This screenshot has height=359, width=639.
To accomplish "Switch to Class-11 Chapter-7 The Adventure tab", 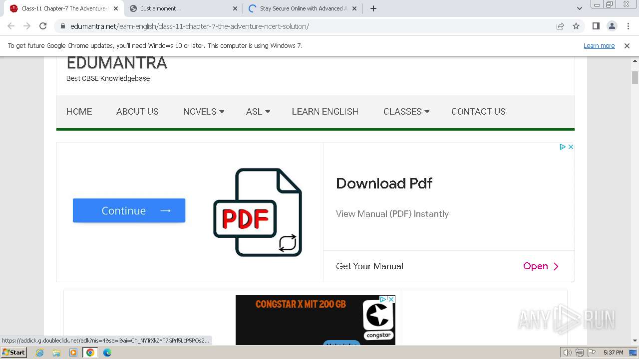I will pos(64,8).
